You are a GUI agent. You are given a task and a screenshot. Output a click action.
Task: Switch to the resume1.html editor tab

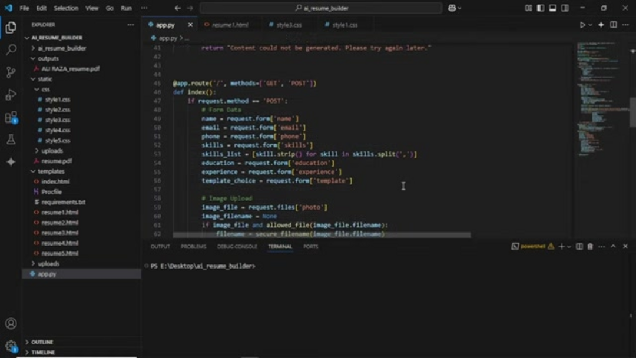tap(230, 25)
